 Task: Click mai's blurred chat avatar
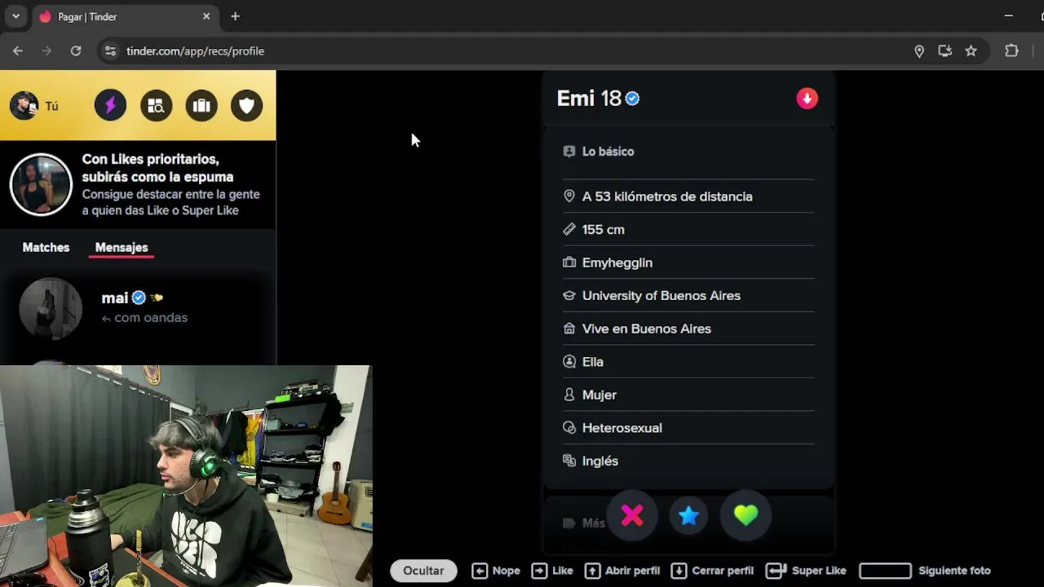(x=51, y=308)
